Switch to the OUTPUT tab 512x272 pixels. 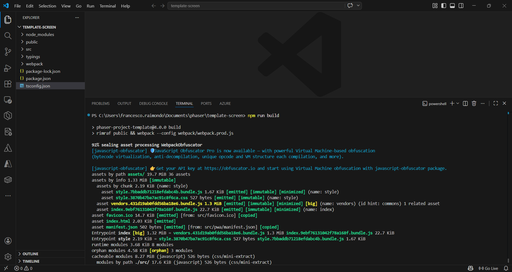124,103
